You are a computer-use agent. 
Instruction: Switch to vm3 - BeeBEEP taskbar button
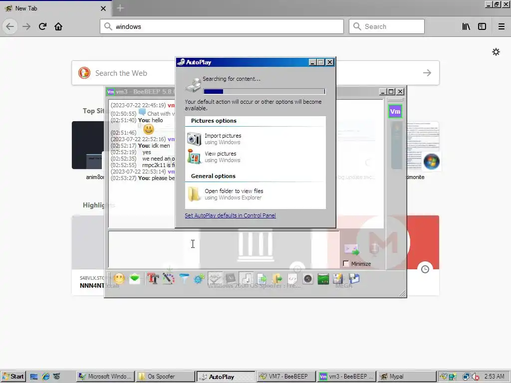tap(347, 377)
